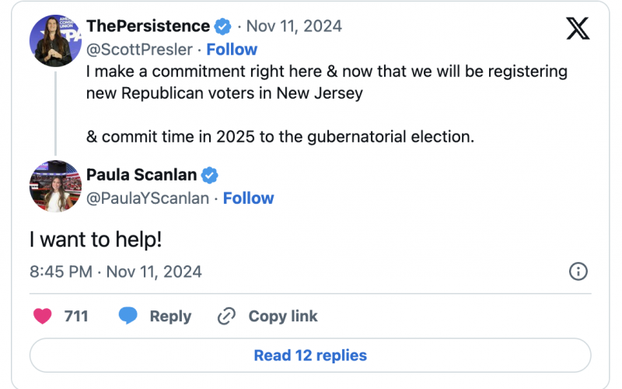The image size is (622, 389).
Task: Click the 711 likes count
Action: point(76,317)
